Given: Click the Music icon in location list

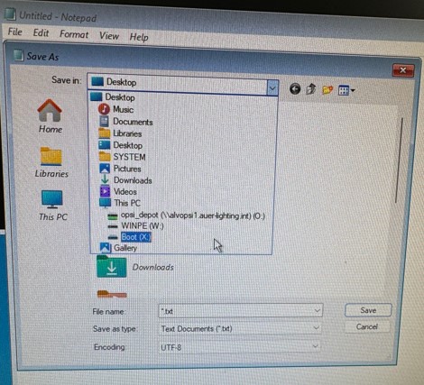Looking at the screenshot, I should click(104, 109).
